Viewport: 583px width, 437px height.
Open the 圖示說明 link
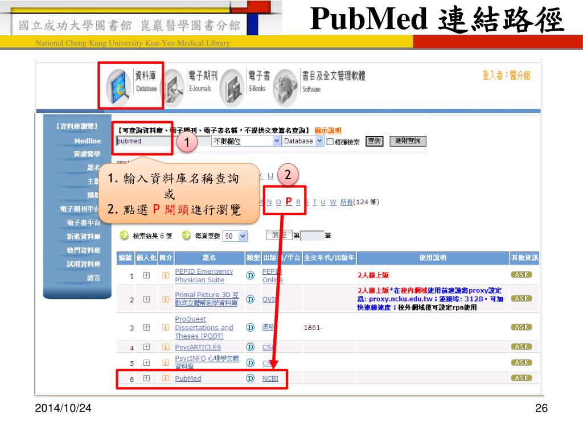tap(328, 130)
